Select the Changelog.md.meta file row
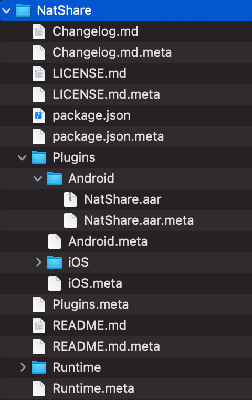Image resolution: width=252 pixels, height=400 pixels. [126, 52]
